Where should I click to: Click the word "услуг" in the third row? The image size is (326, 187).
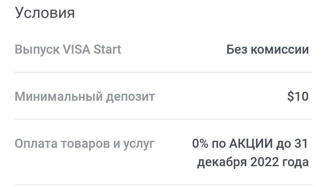139,144
